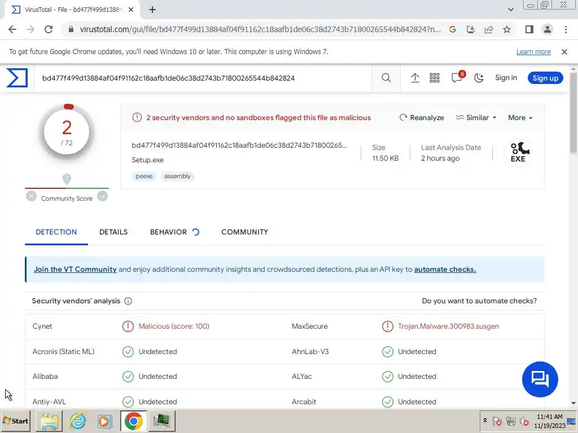Click Do you want to automate checks?
578x433 pixels.
(479, 301)
